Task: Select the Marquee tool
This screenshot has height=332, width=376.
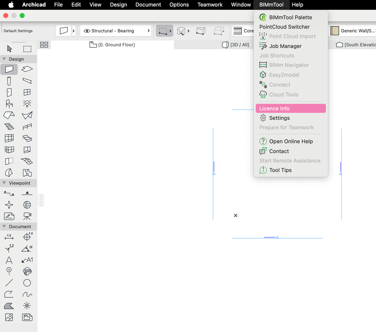Action: [x=27, y=49]
